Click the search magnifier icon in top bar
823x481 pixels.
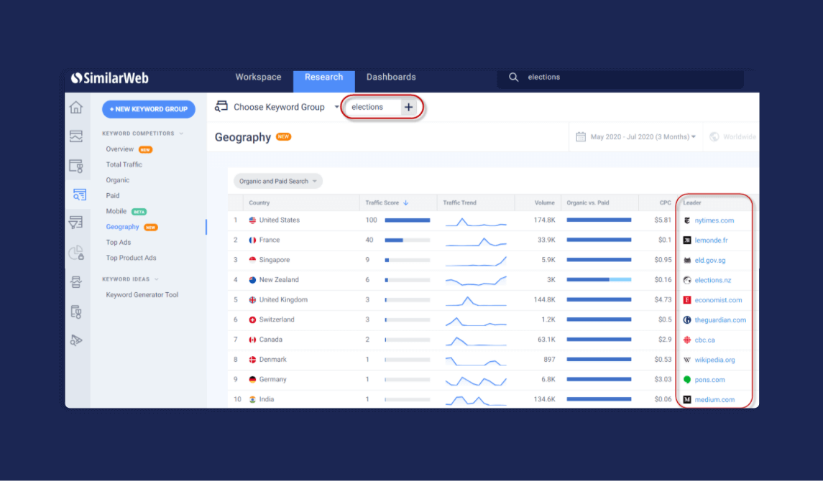[x=513, y=78]
